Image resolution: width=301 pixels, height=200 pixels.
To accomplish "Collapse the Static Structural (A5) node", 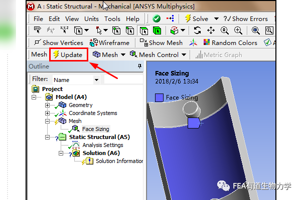I will pyautogui.click(x=47, y=137).
